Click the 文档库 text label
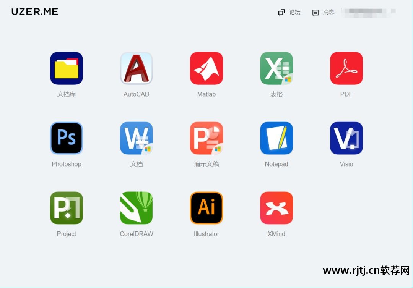The height and width of the screenshot is (288, 413). 67,94
